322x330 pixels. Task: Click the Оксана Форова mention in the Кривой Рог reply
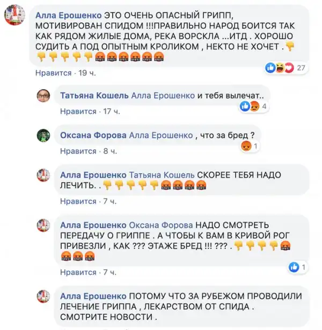pyautogui.click(x=161, y=225)
